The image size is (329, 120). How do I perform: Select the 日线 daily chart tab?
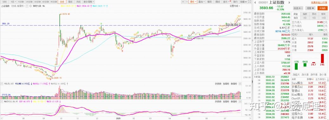click(x=62, y=2)
